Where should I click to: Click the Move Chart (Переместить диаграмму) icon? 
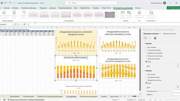(x=151, y=15)
